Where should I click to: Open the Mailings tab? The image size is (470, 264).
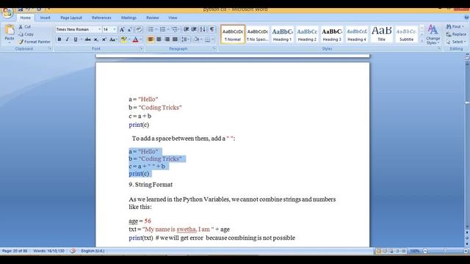coord(129,18)
